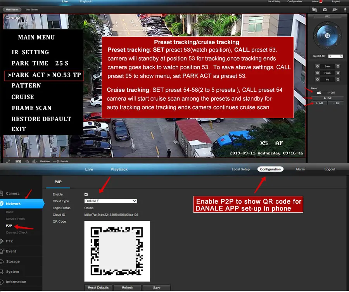The width and height of the screenshot is (349, 292).
Task: Click the Storage icon in the configuration sidebar
Action: pyautogui.click(x=1, y=261)
